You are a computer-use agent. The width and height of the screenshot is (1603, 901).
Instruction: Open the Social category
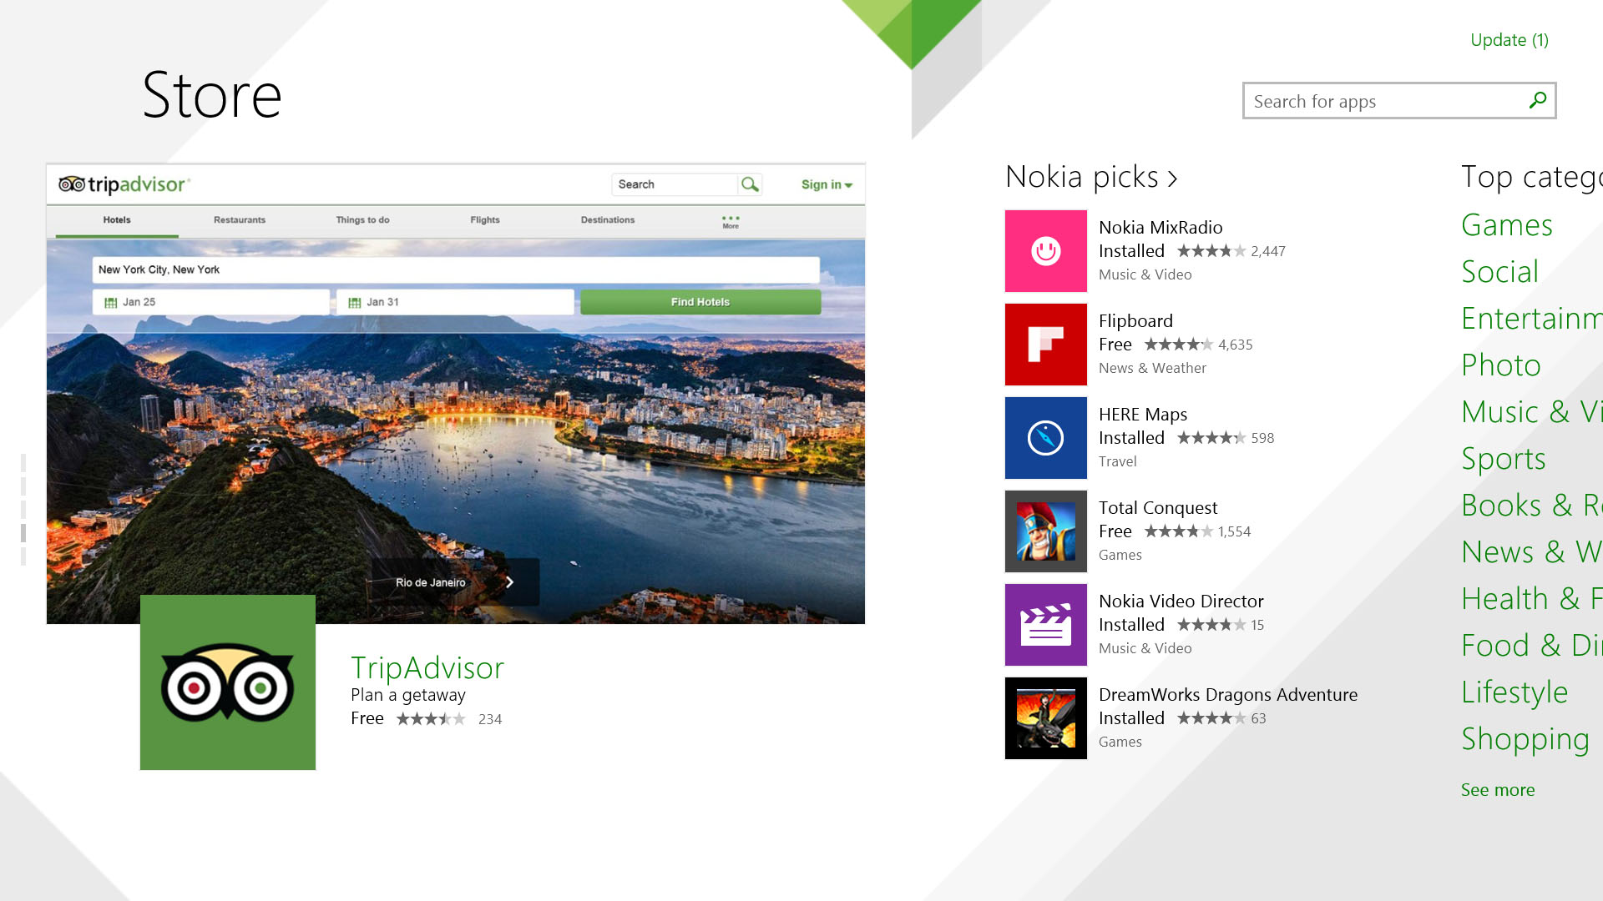pos(1500,272)
